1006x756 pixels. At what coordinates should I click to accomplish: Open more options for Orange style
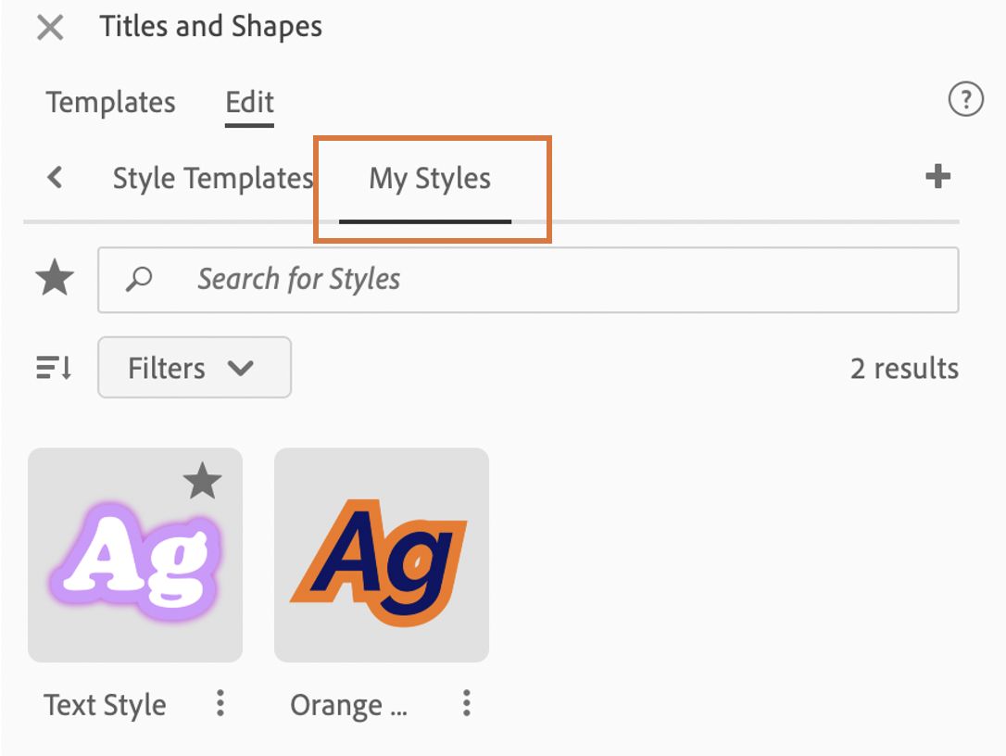[467, 704]
